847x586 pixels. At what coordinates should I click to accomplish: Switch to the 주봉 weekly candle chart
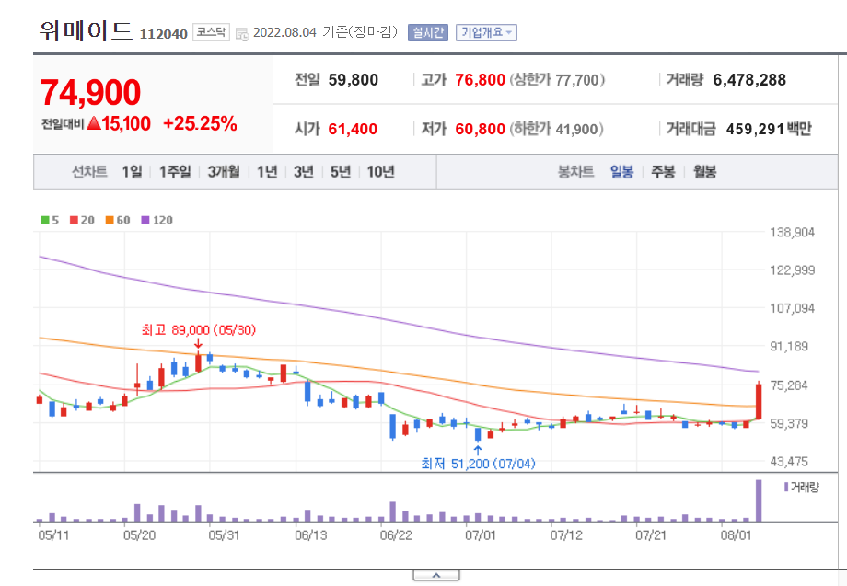point(663,172)
